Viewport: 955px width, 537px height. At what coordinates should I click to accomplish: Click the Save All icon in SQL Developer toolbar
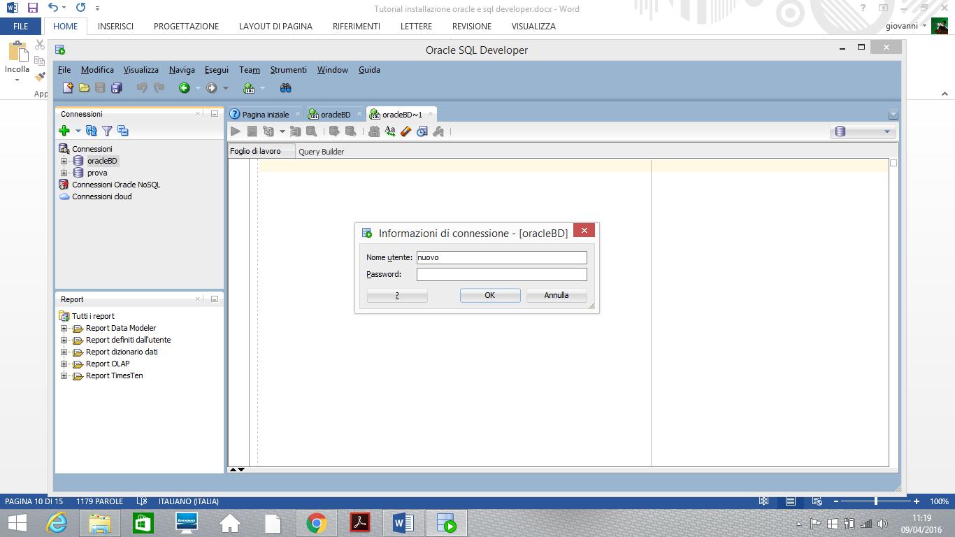tap(116, 88)
